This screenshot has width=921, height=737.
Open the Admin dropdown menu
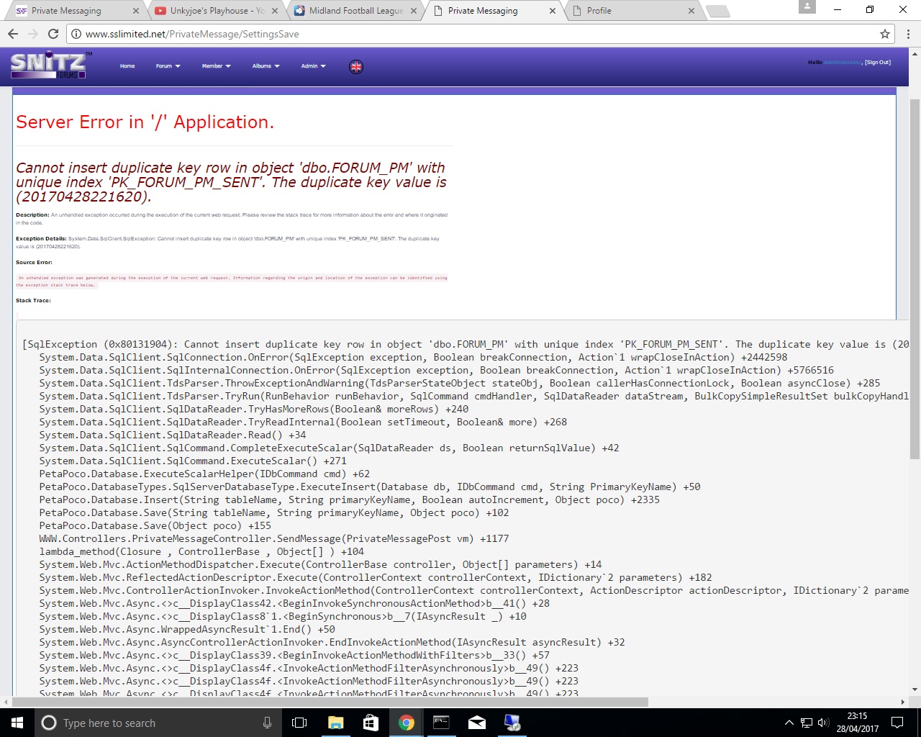pos(313,66)
